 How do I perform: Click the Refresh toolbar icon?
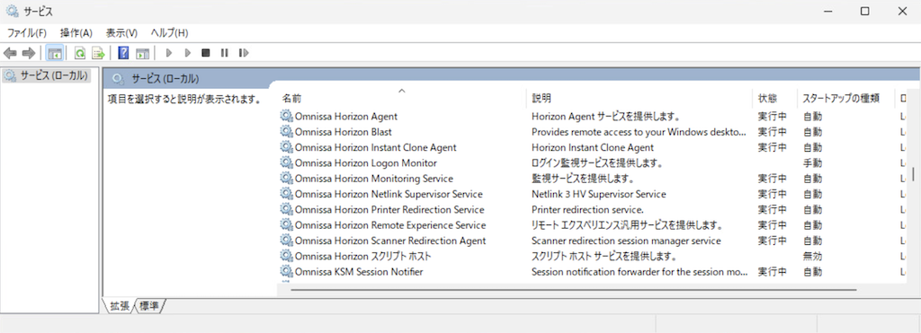pyautogui.click(x=80, y=53)
